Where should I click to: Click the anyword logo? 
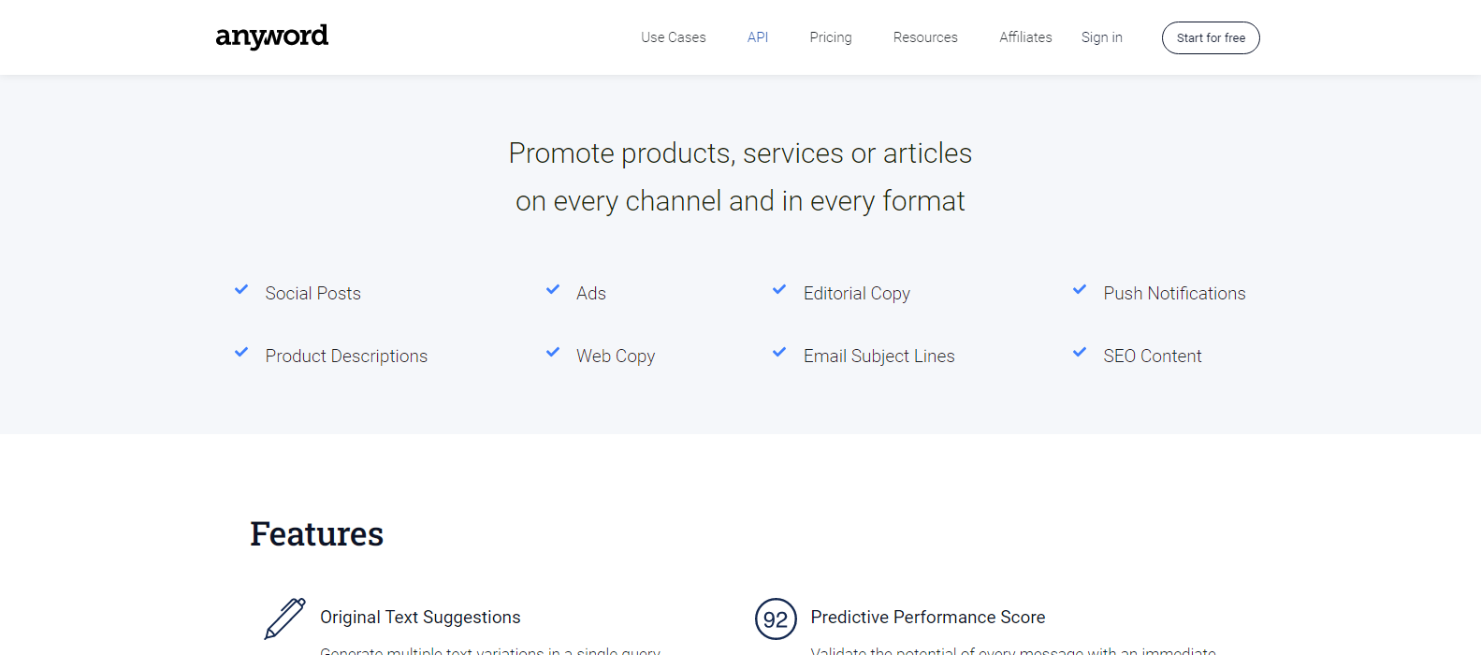point(271,36)
